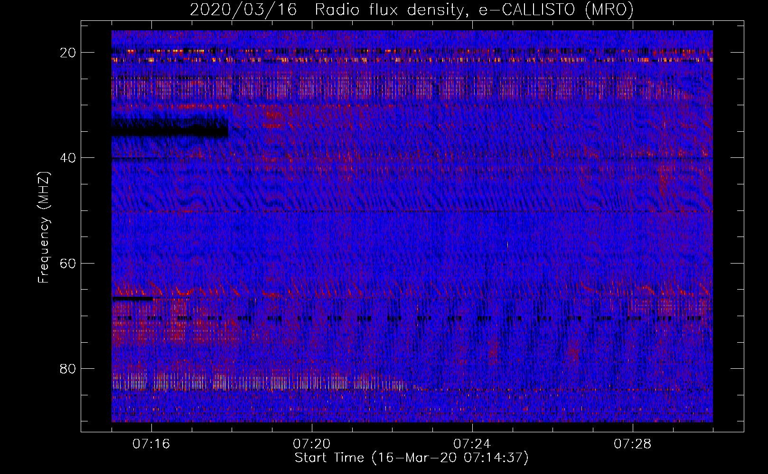Click the bright yellow burst band near 82 MHz
This screenshot has width=768, height=474.
259,381
